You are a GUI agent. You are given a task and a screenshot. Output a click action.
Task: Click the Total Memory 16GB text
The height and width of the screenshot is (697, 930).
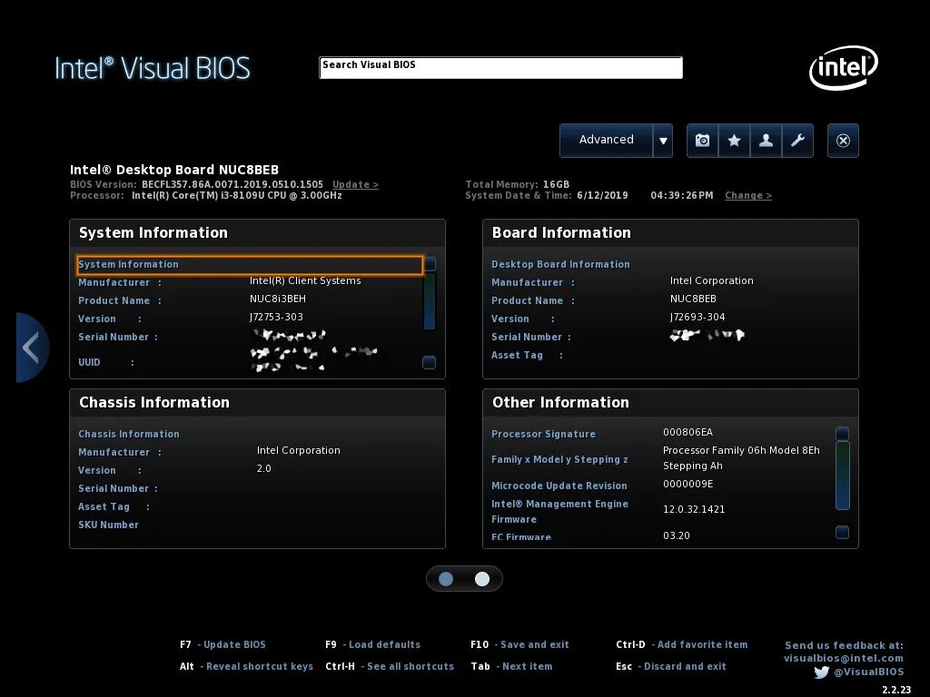[x=517, y=184]
